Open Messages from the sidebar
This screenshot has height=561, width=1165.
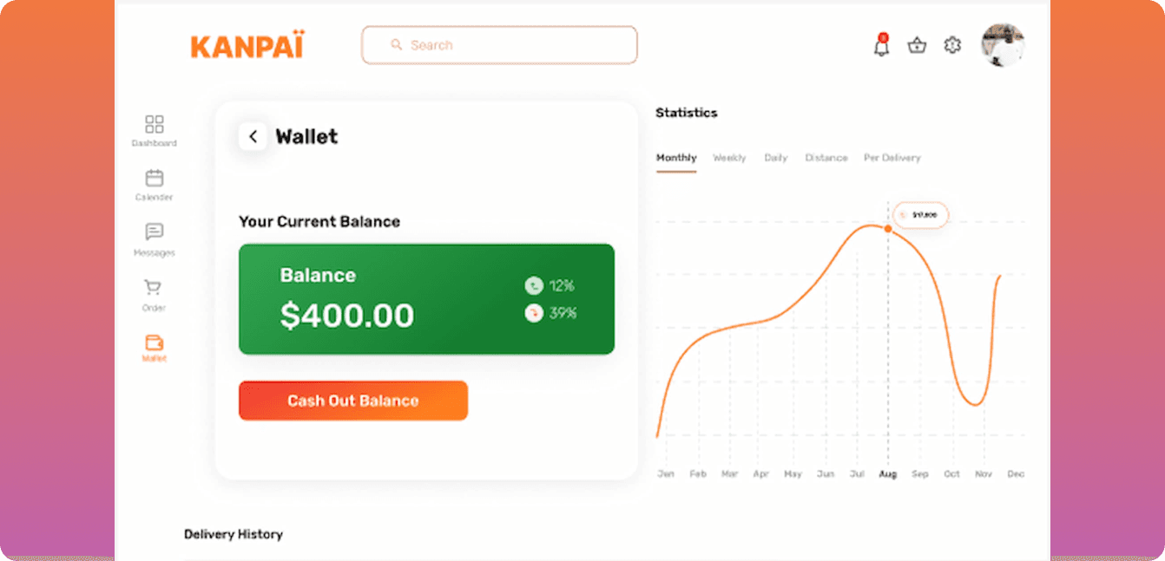click(x=155, y=232)
